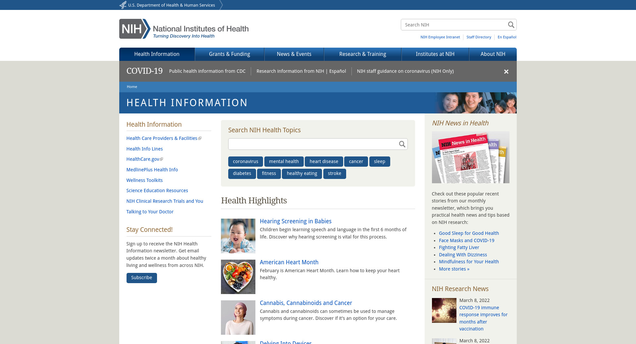Image resolution: width=636 pixels, height=344 pixels.
Task: Open Wellness Toolkits link
Action: pos(144,180)
